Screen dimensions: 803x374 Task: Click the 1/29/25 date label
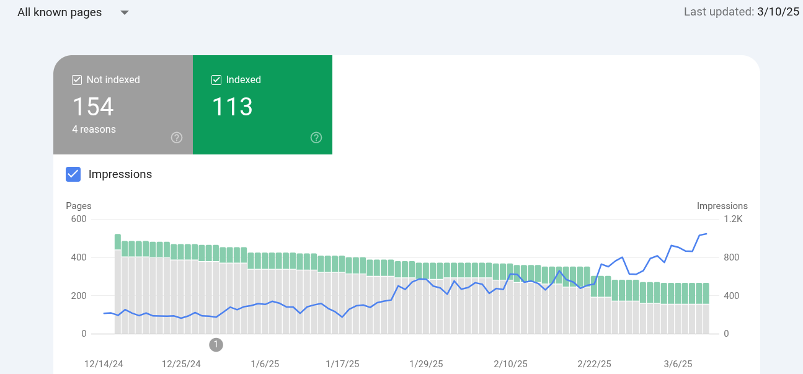click(426, 364)
